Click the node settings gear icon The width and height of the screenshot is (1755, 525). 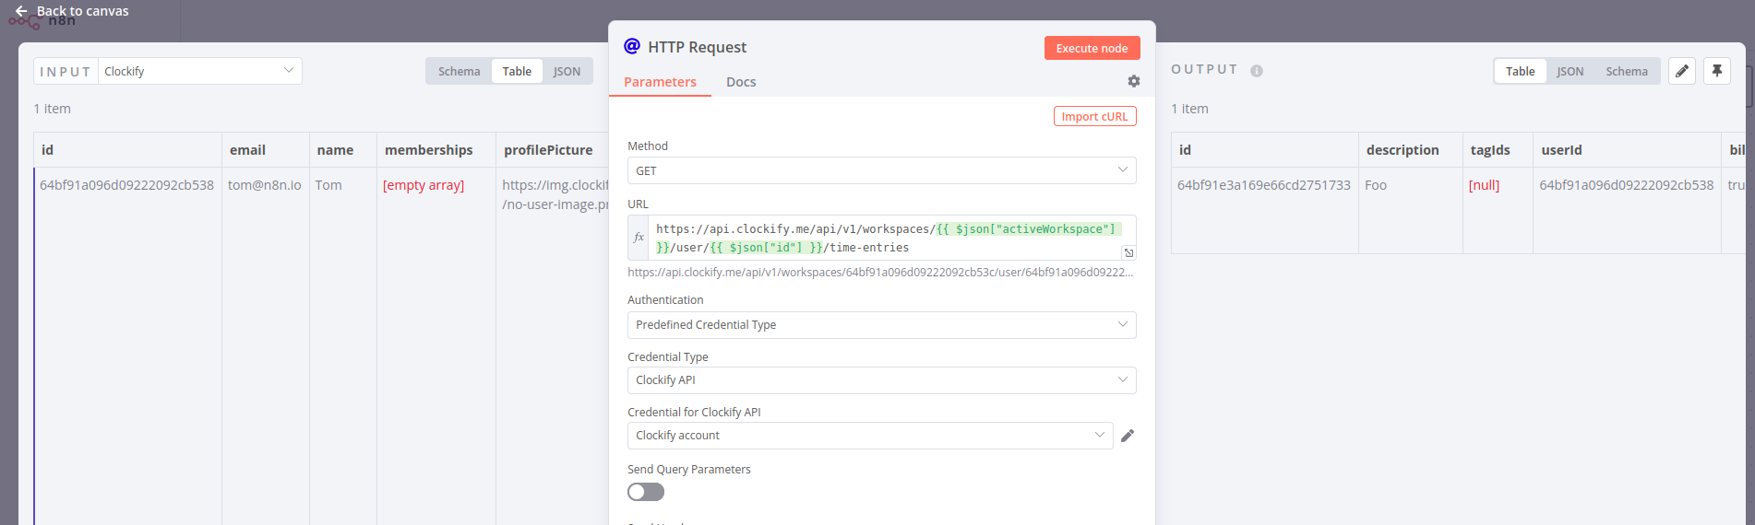1133,81
